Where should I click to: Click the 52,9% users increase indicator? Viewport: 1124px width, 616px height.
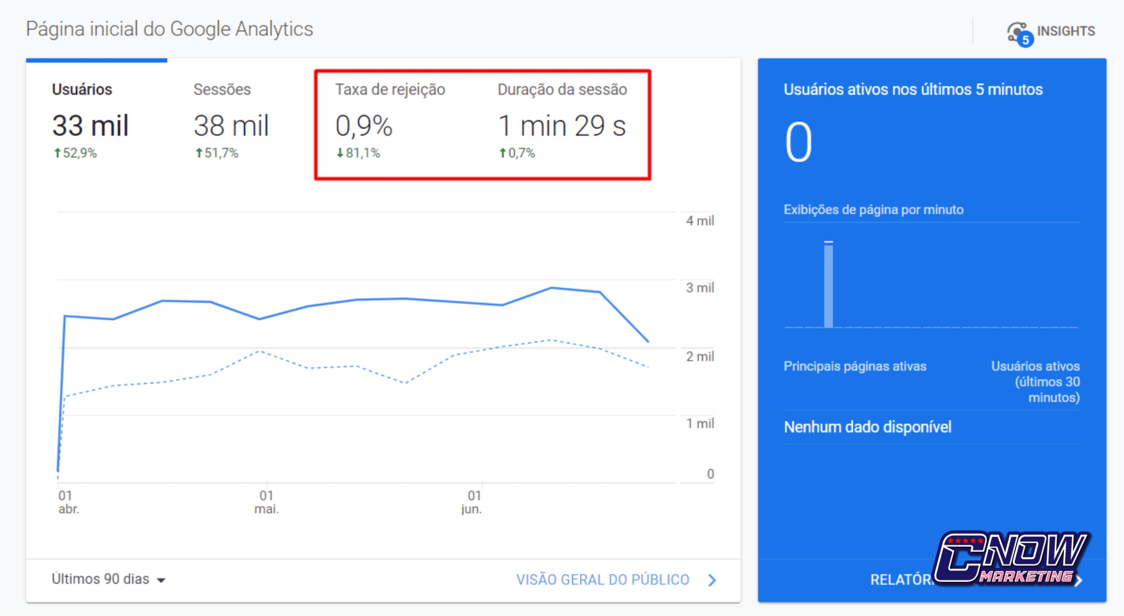pos(75,153)
